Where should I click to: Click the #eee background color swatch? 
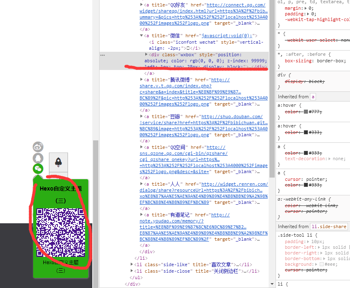pyautogui.click(x=321, y=264)
